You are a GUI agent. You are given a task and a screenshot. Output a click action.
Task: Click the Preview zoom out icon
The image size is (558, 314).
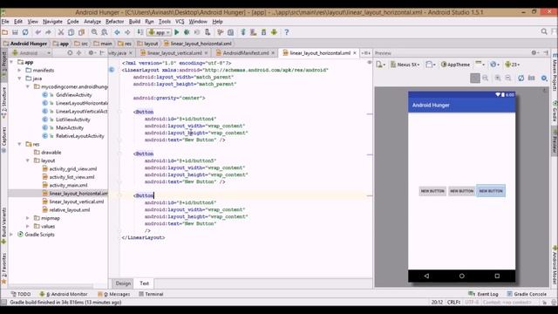click(508, 78)
